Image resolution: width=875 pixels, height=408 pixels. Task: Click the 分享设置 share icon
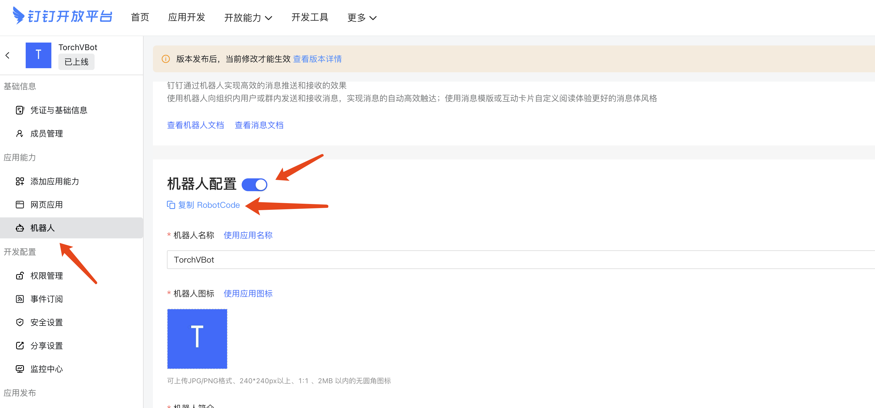[20, 345]
